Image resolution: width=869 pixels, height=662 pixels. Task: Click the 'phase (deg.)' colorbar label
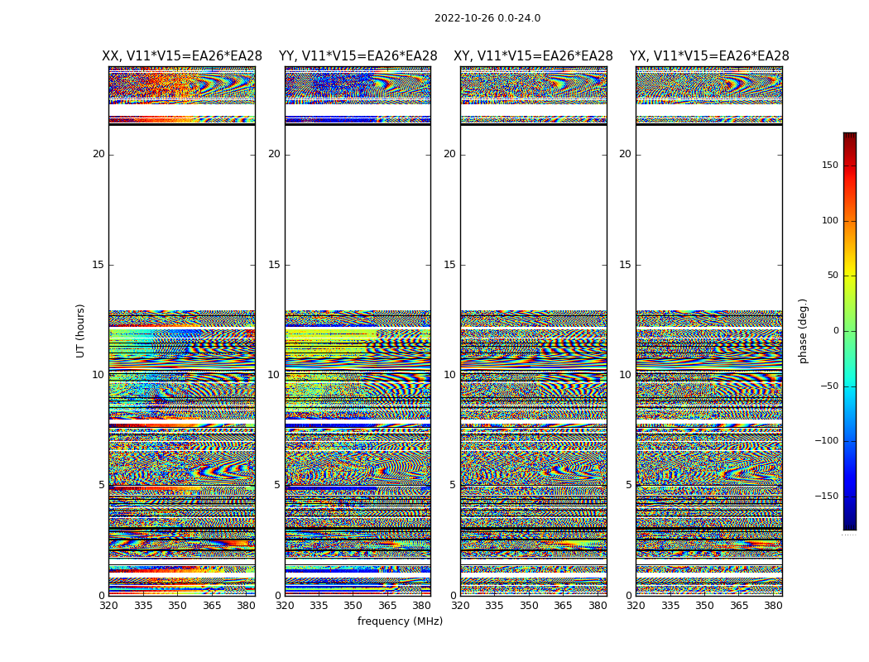[x=803, y=331]
